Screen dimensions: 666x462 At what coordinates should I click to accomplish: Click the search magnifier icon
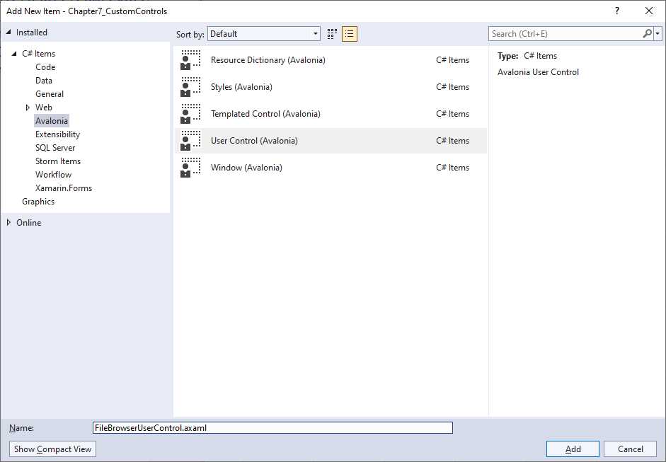(x=646, y=33)
